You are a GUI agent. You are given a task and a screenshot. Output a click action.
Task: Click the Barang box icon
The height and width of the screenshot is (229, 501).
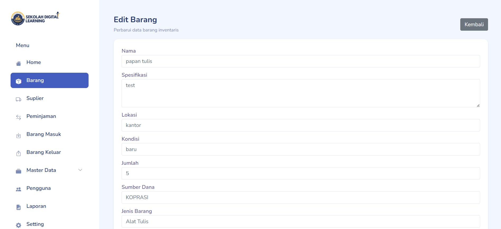(x=19, y=81)
